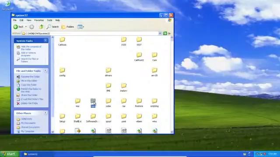Collapse the File and Folder Tasks panel
The image size is (280, 157).
pyautogui.click(x=45, y=71)
